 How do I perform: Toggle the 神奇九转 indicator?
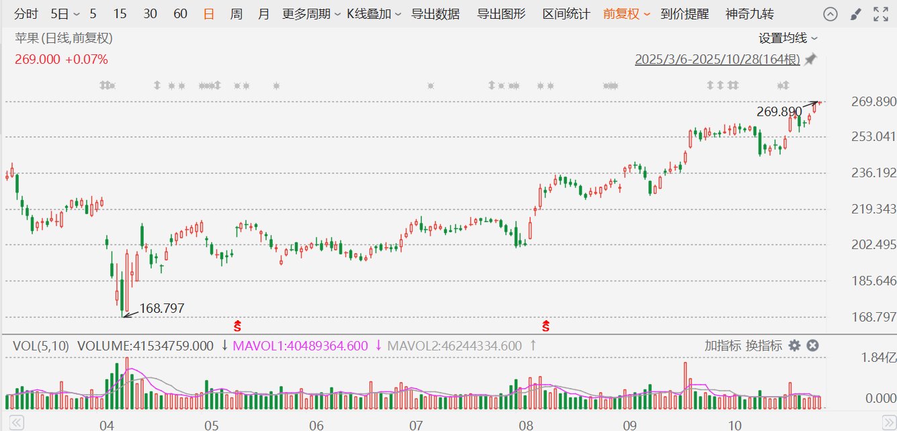tap(749, 14)
